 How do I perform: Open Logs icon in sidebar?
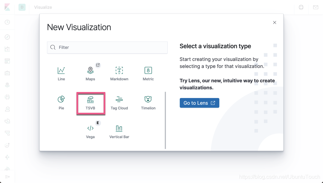tap(7, 121)
